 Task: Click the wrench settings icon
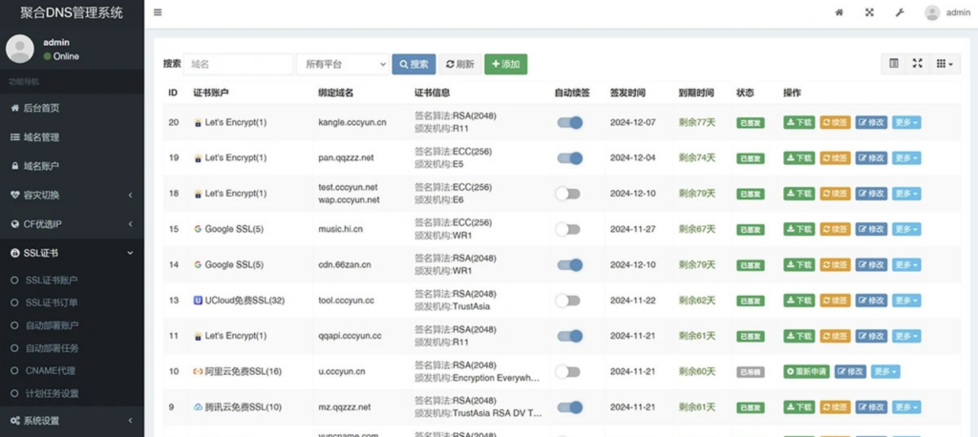(x=899, y=12)
